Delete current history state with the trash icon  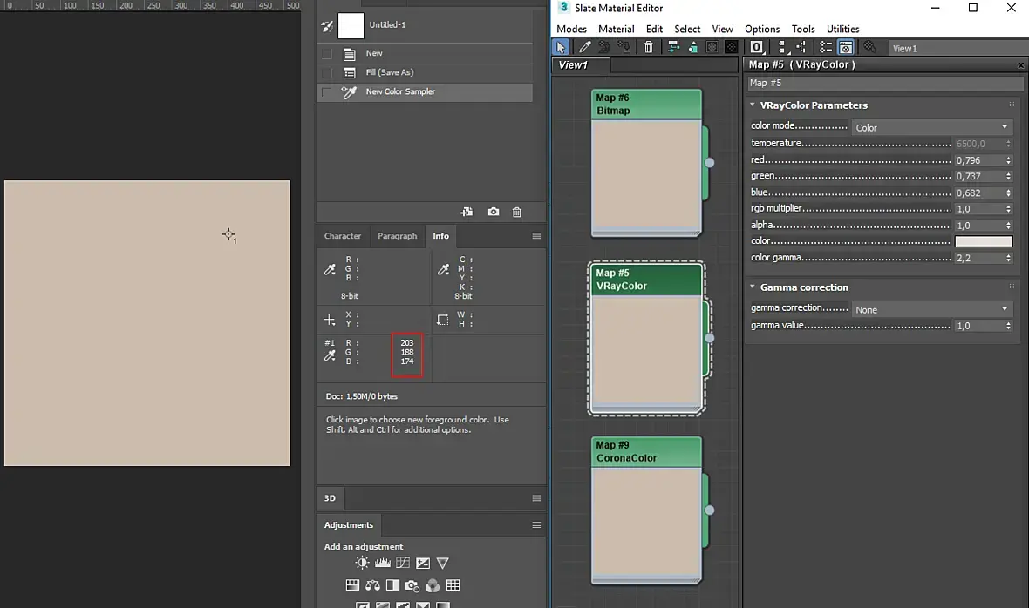pos(517,212)
